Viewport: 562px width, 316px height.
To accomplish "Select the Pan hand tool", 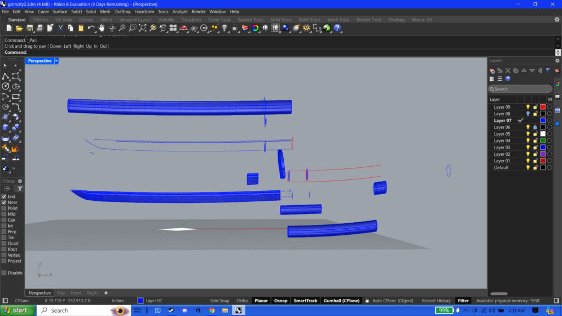I will [102, 28].
